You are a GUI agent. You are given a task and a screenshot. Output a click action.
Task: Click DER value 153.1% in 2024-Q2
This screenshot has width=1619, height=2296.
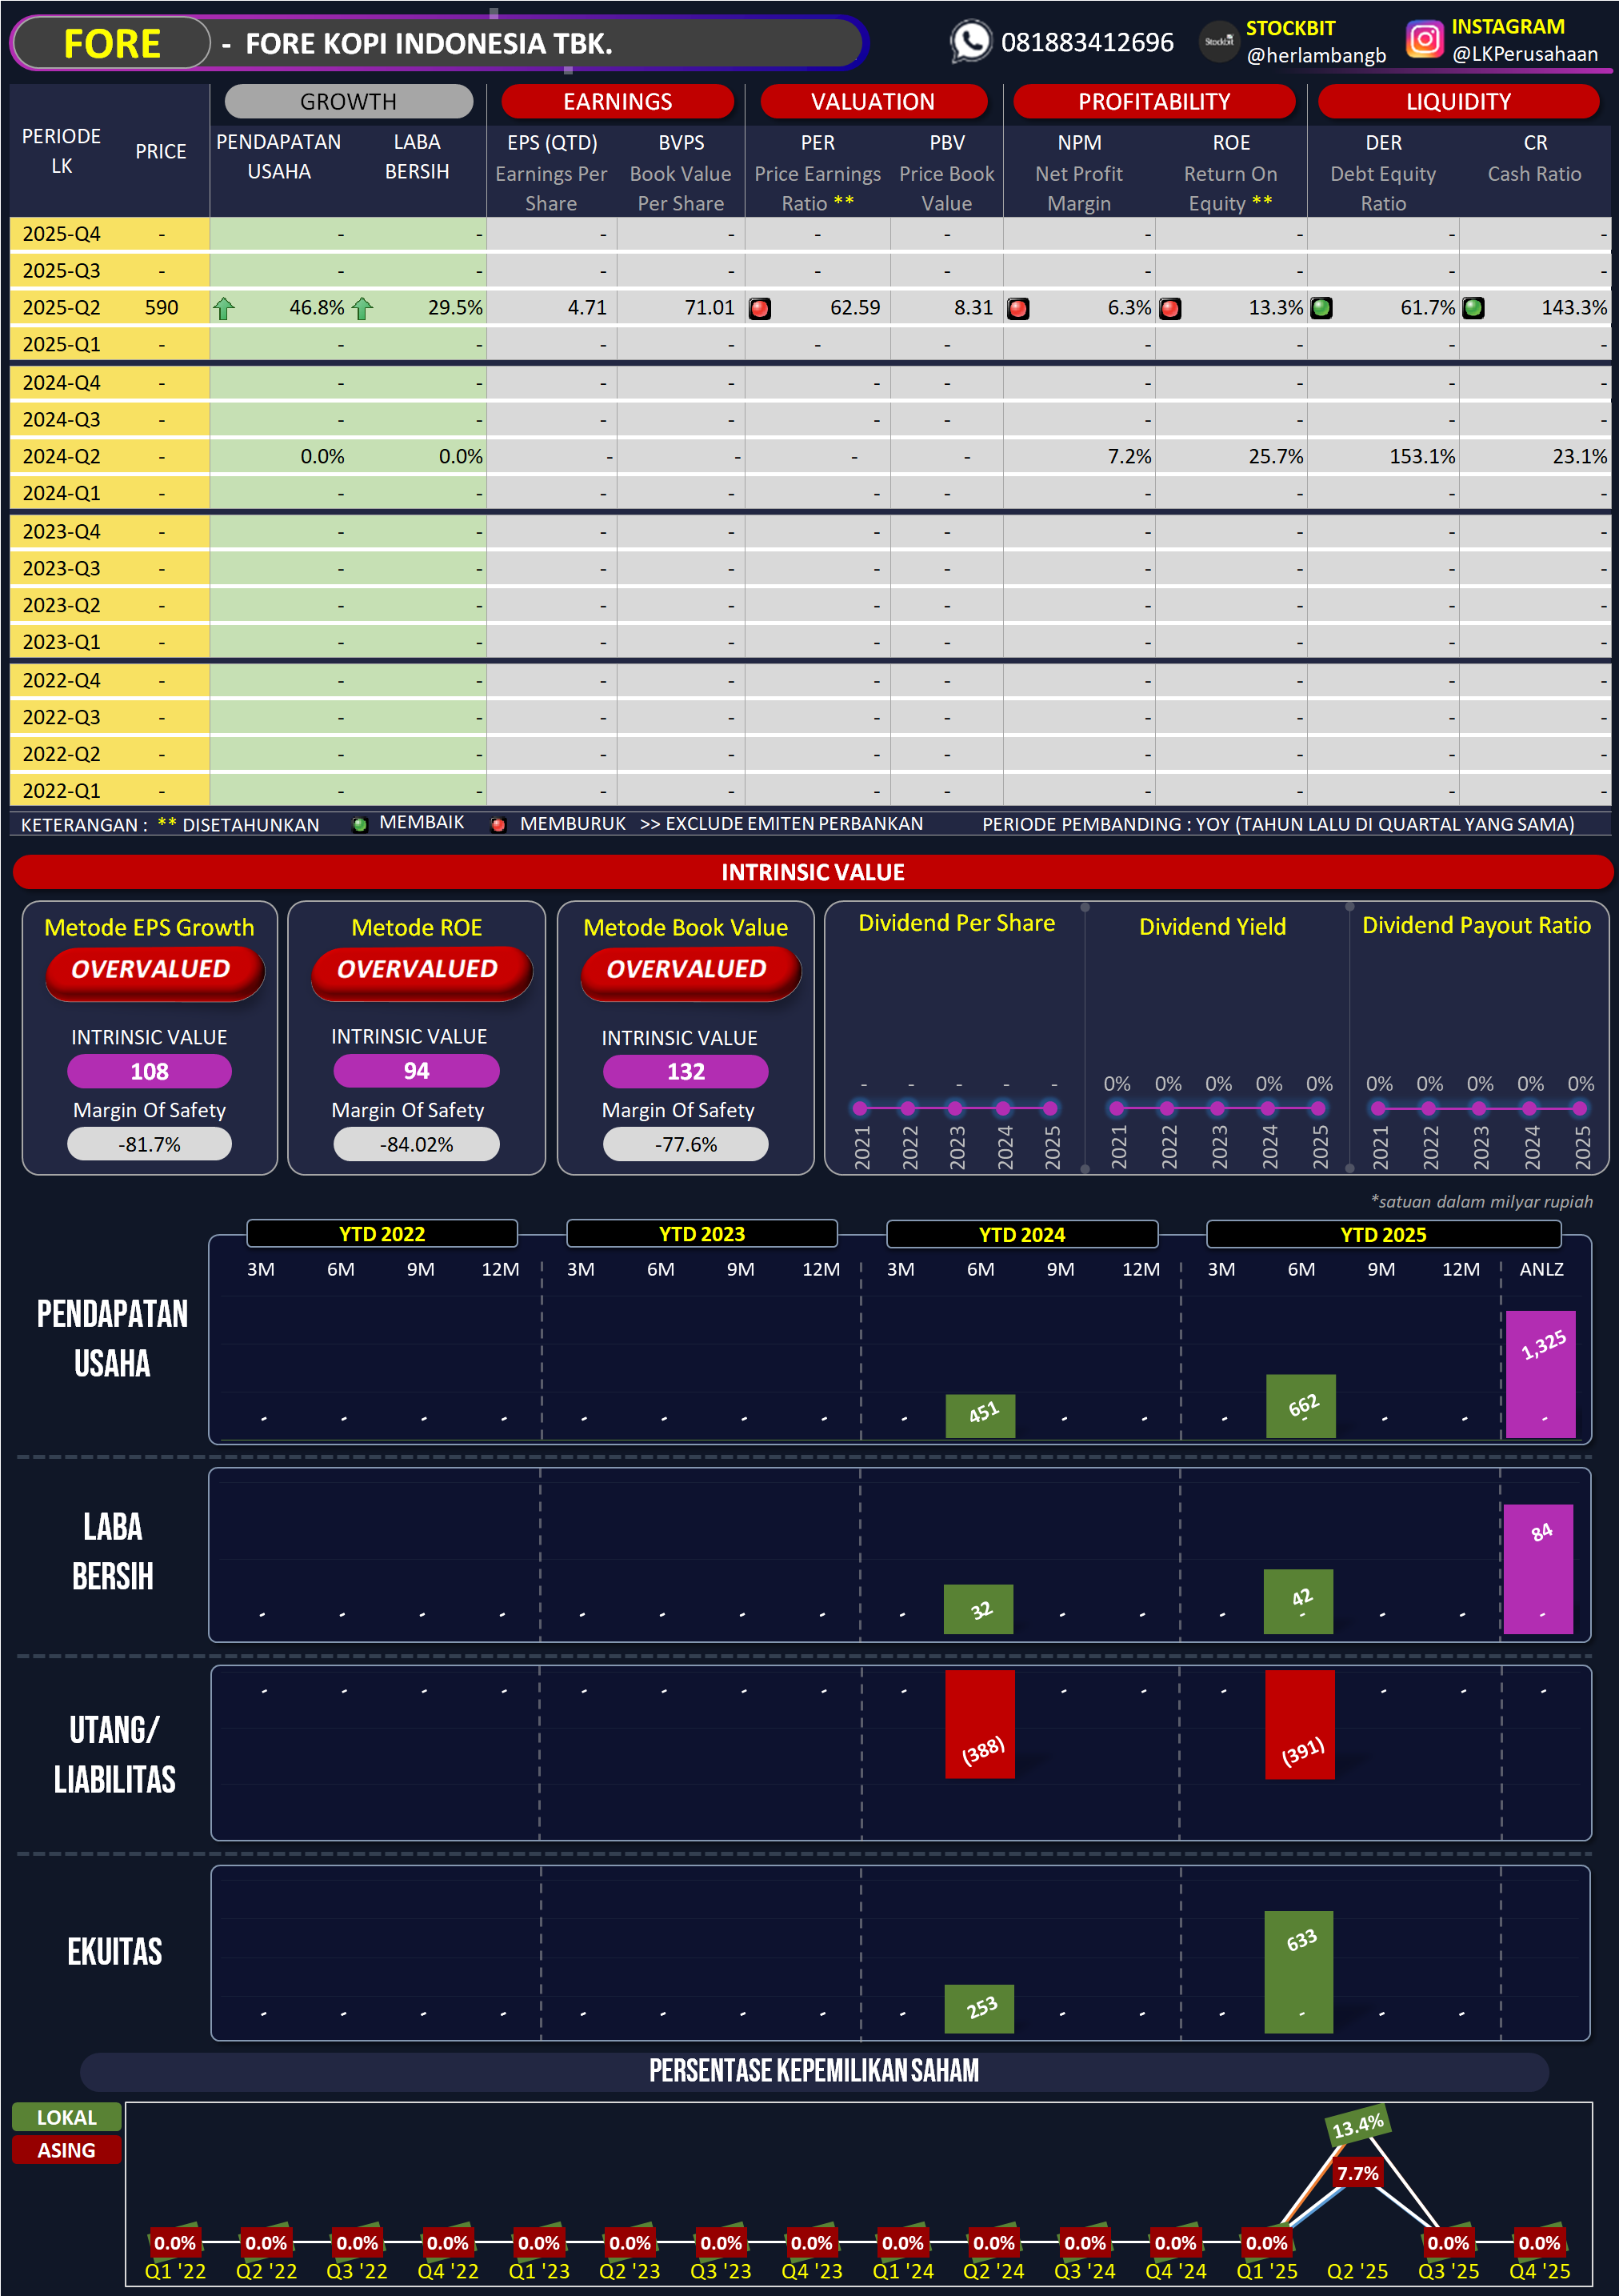pyautogui.click(x=1421, y=456)
